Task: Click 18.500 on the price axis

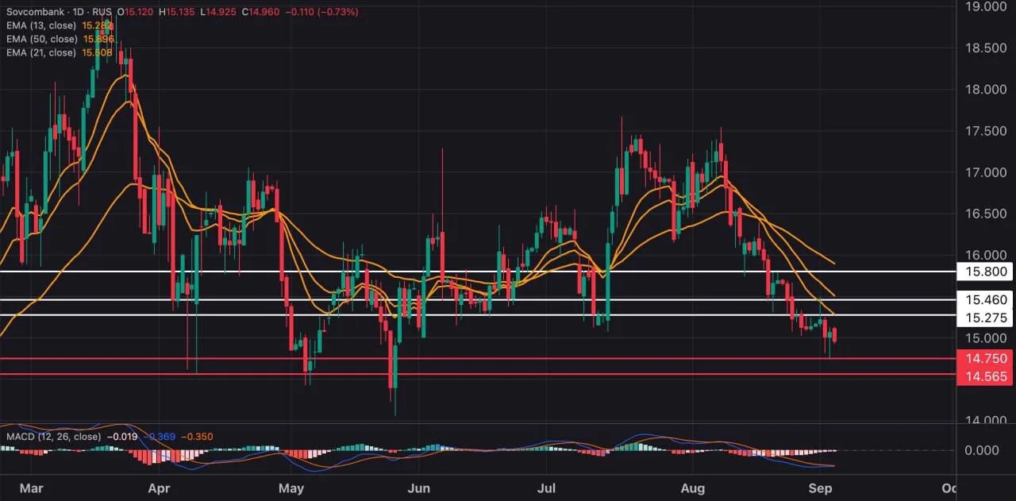Action: [x=984, y=48]
